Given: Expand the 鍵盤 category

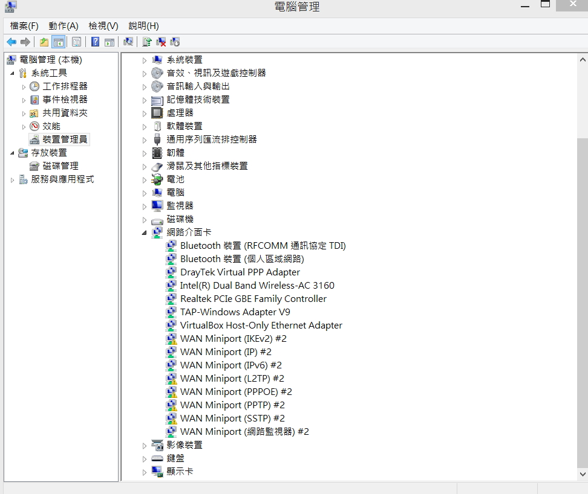Looking at the screenshot, I should (x=144, y=459).
